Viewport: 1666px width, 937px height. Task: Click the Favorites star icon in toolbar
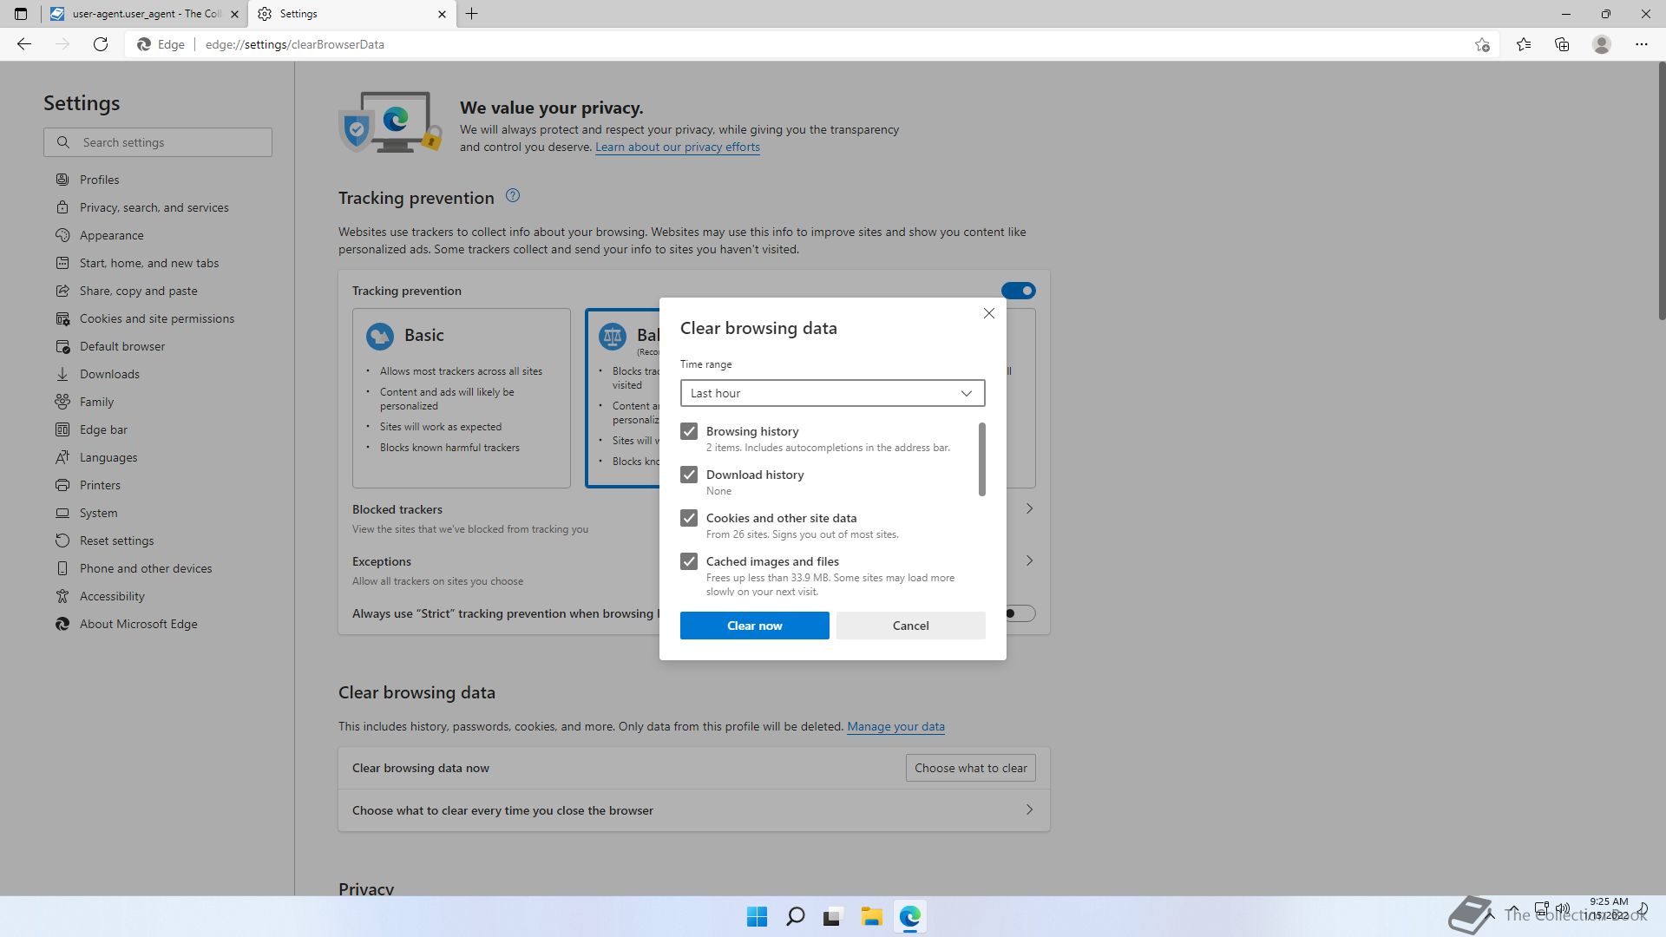point(1524,44)
